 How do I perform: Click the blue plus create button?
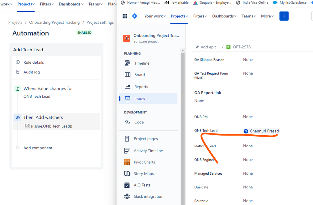click(x=284, y=16)
